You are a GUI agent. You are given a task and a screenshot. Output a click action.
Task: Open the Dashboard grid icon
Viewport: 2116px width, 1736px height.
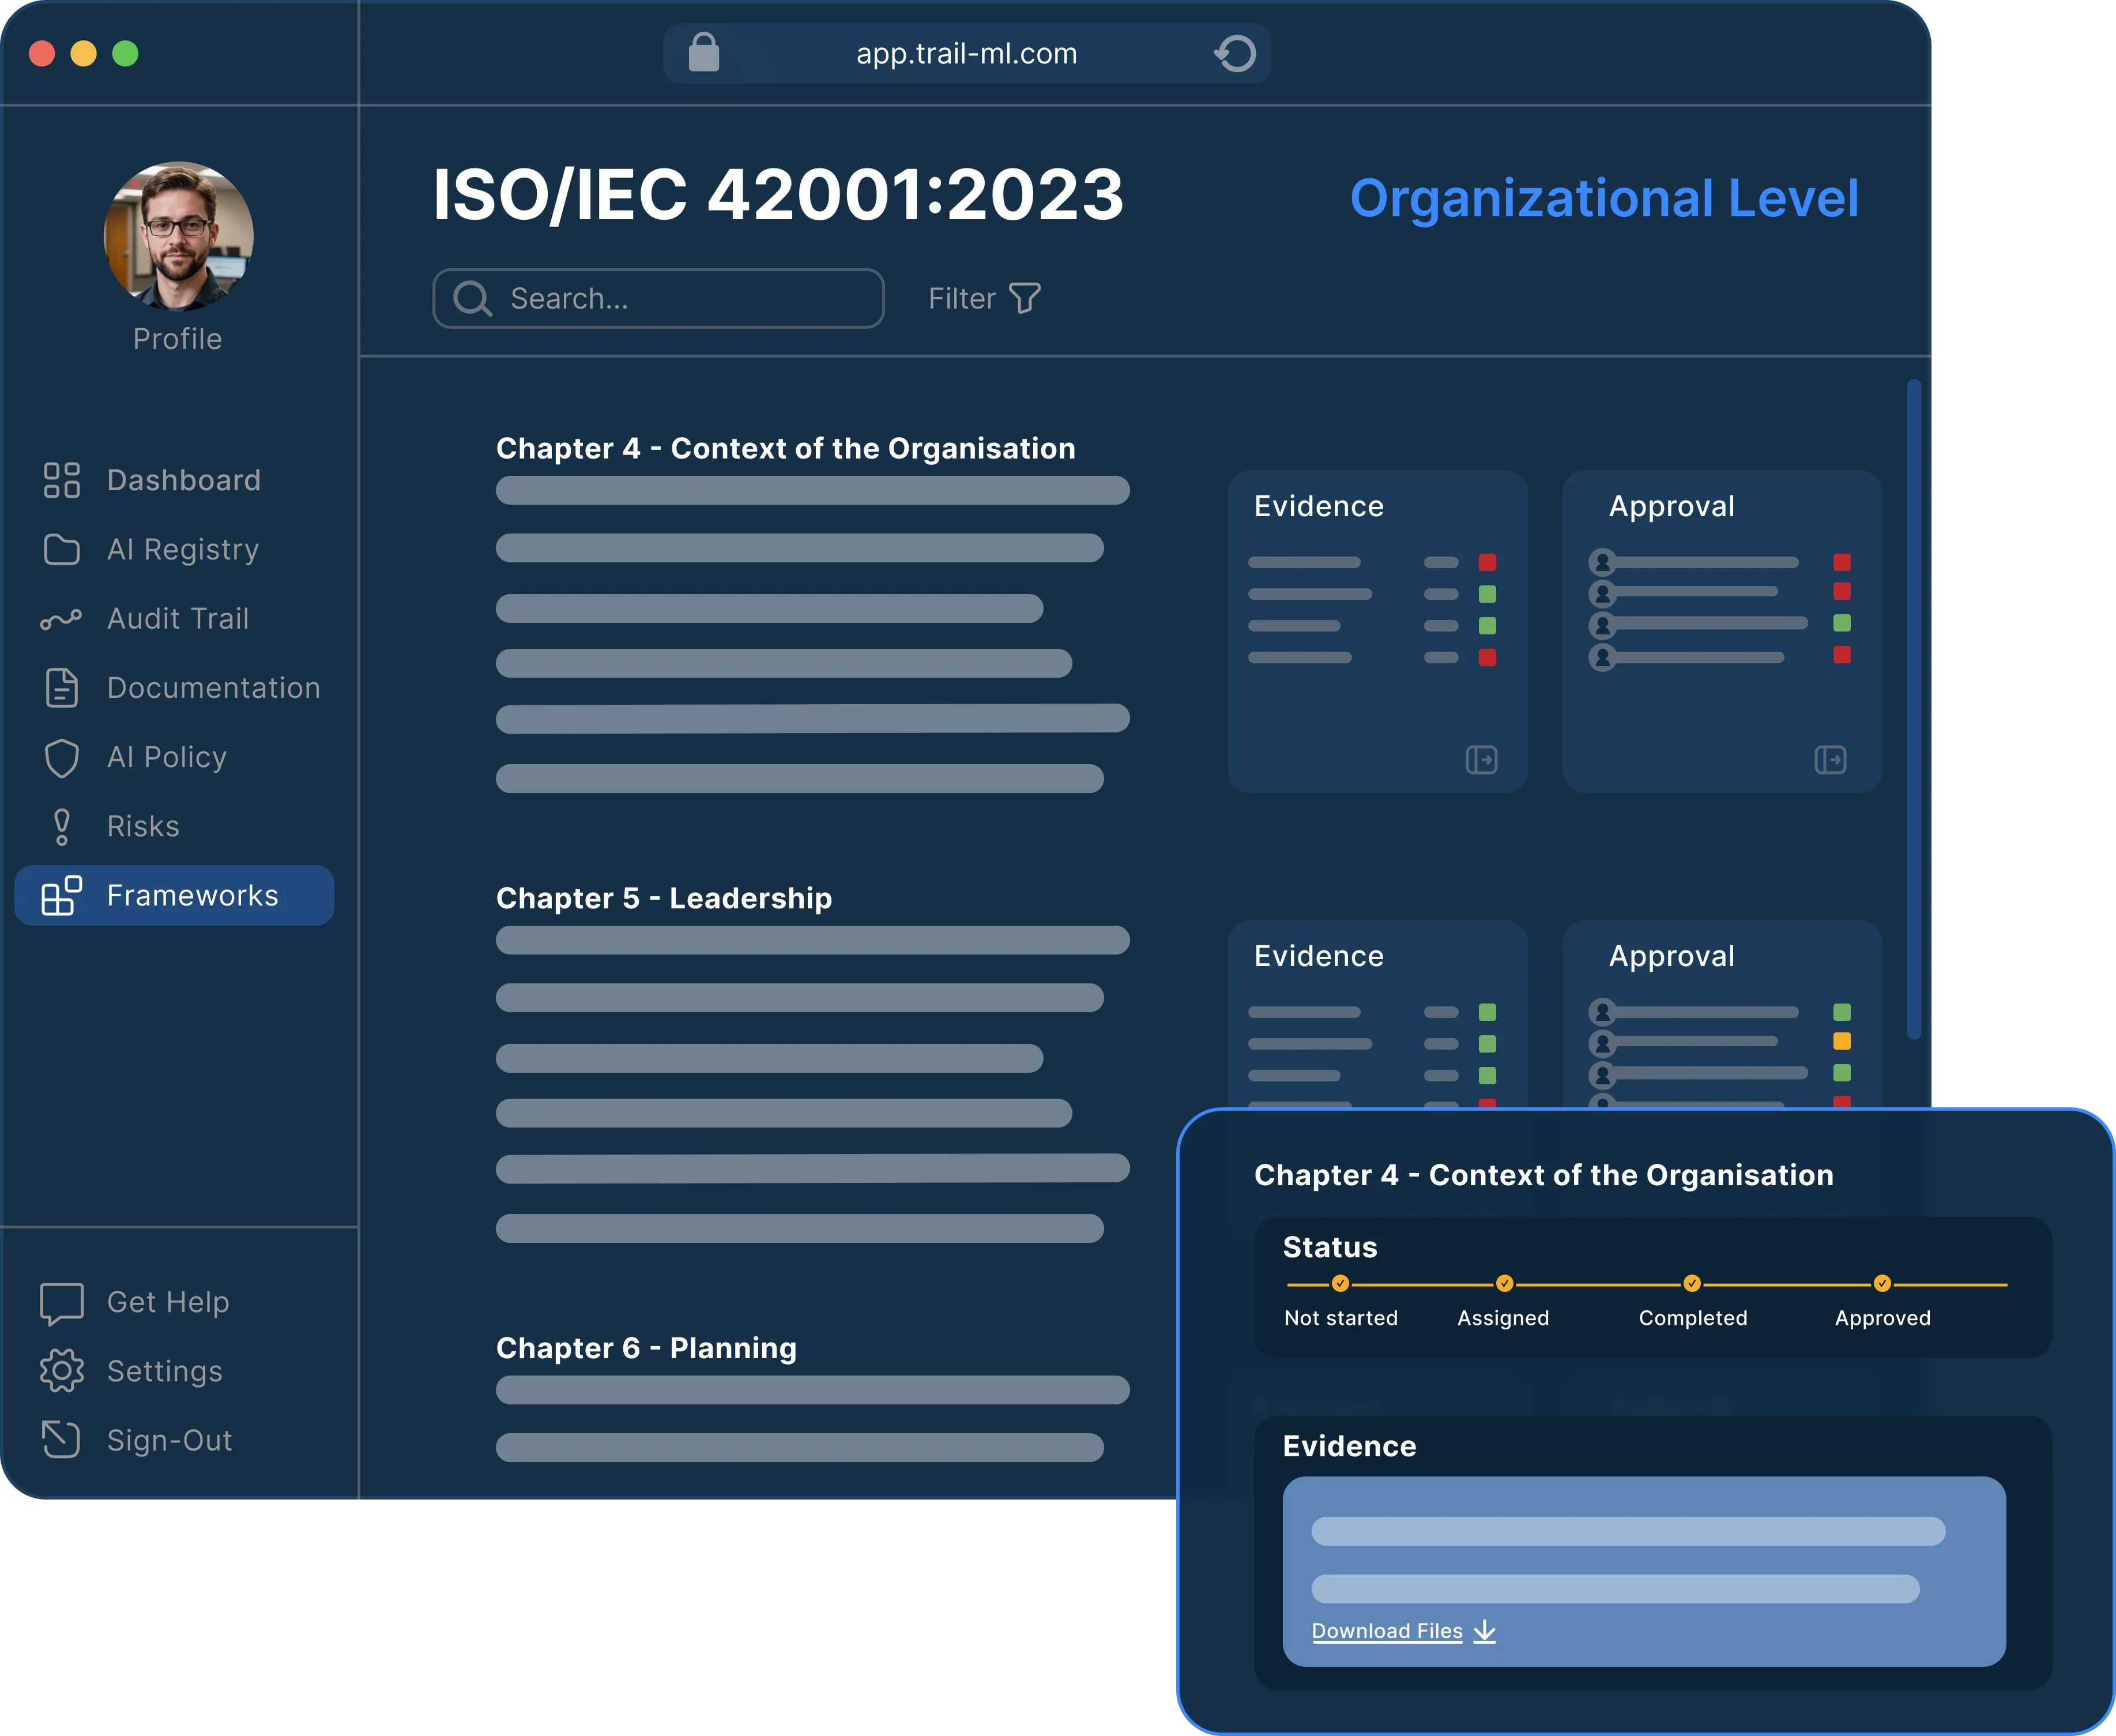click(61, 480)
